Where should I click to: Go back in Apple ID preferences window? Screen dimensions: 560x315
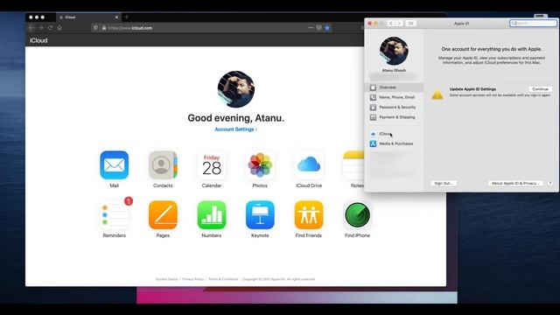(391, 24)
